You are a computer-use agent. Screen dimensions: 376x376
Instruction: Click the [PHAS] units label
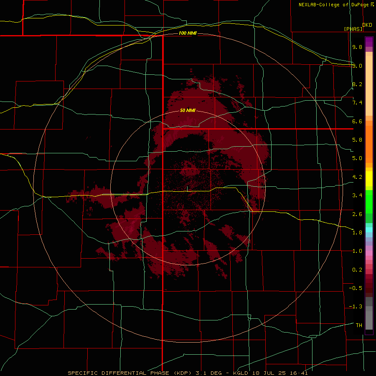pyautogui.click(x=353, y=29)
